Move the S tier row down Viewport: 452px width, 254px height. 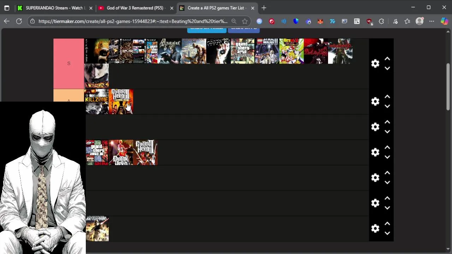[387, 68]
